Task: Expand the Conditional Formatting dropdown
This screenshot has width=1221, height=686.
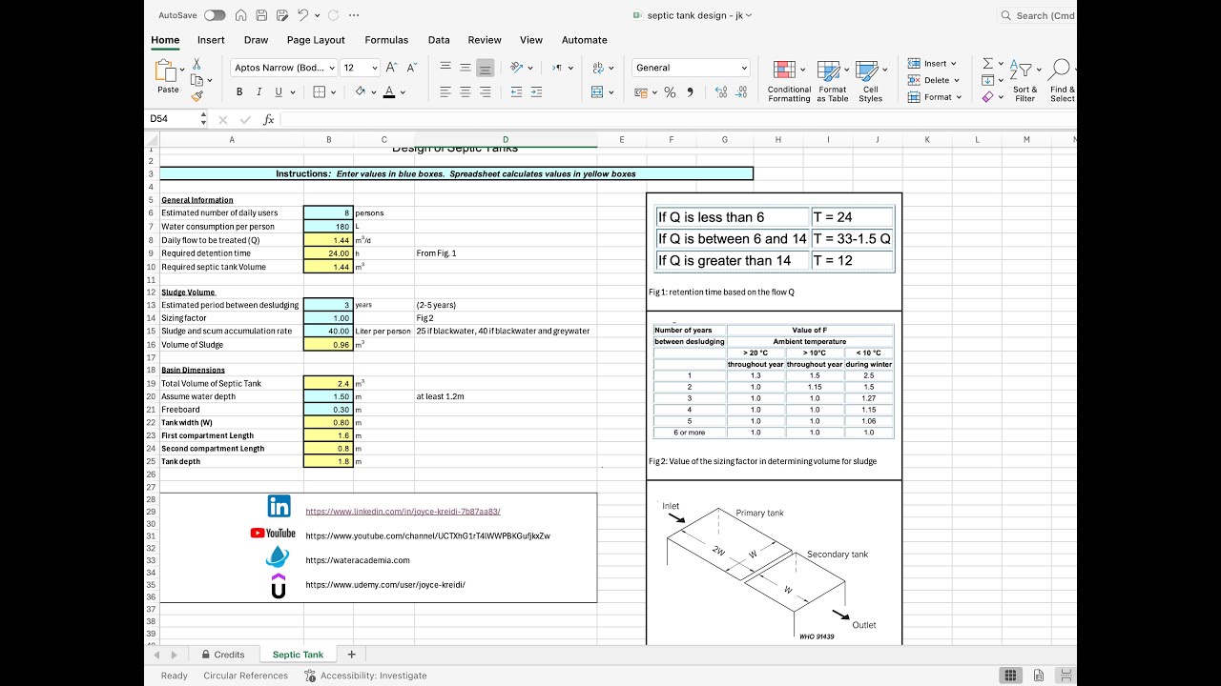Action: [802, 70]
